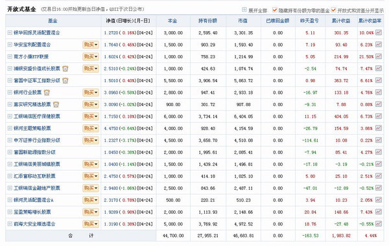The width and height of the screenshot is (389, 246).
Task: Click the alarm clock icon beside 浦银安盛价值成长股票
Action: 65,69
